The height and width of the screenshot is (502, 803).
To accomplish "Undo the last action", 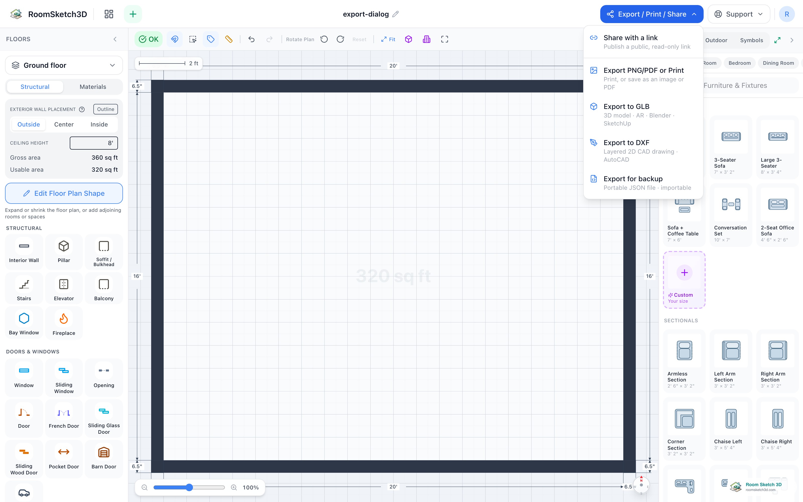I will 251,39.
